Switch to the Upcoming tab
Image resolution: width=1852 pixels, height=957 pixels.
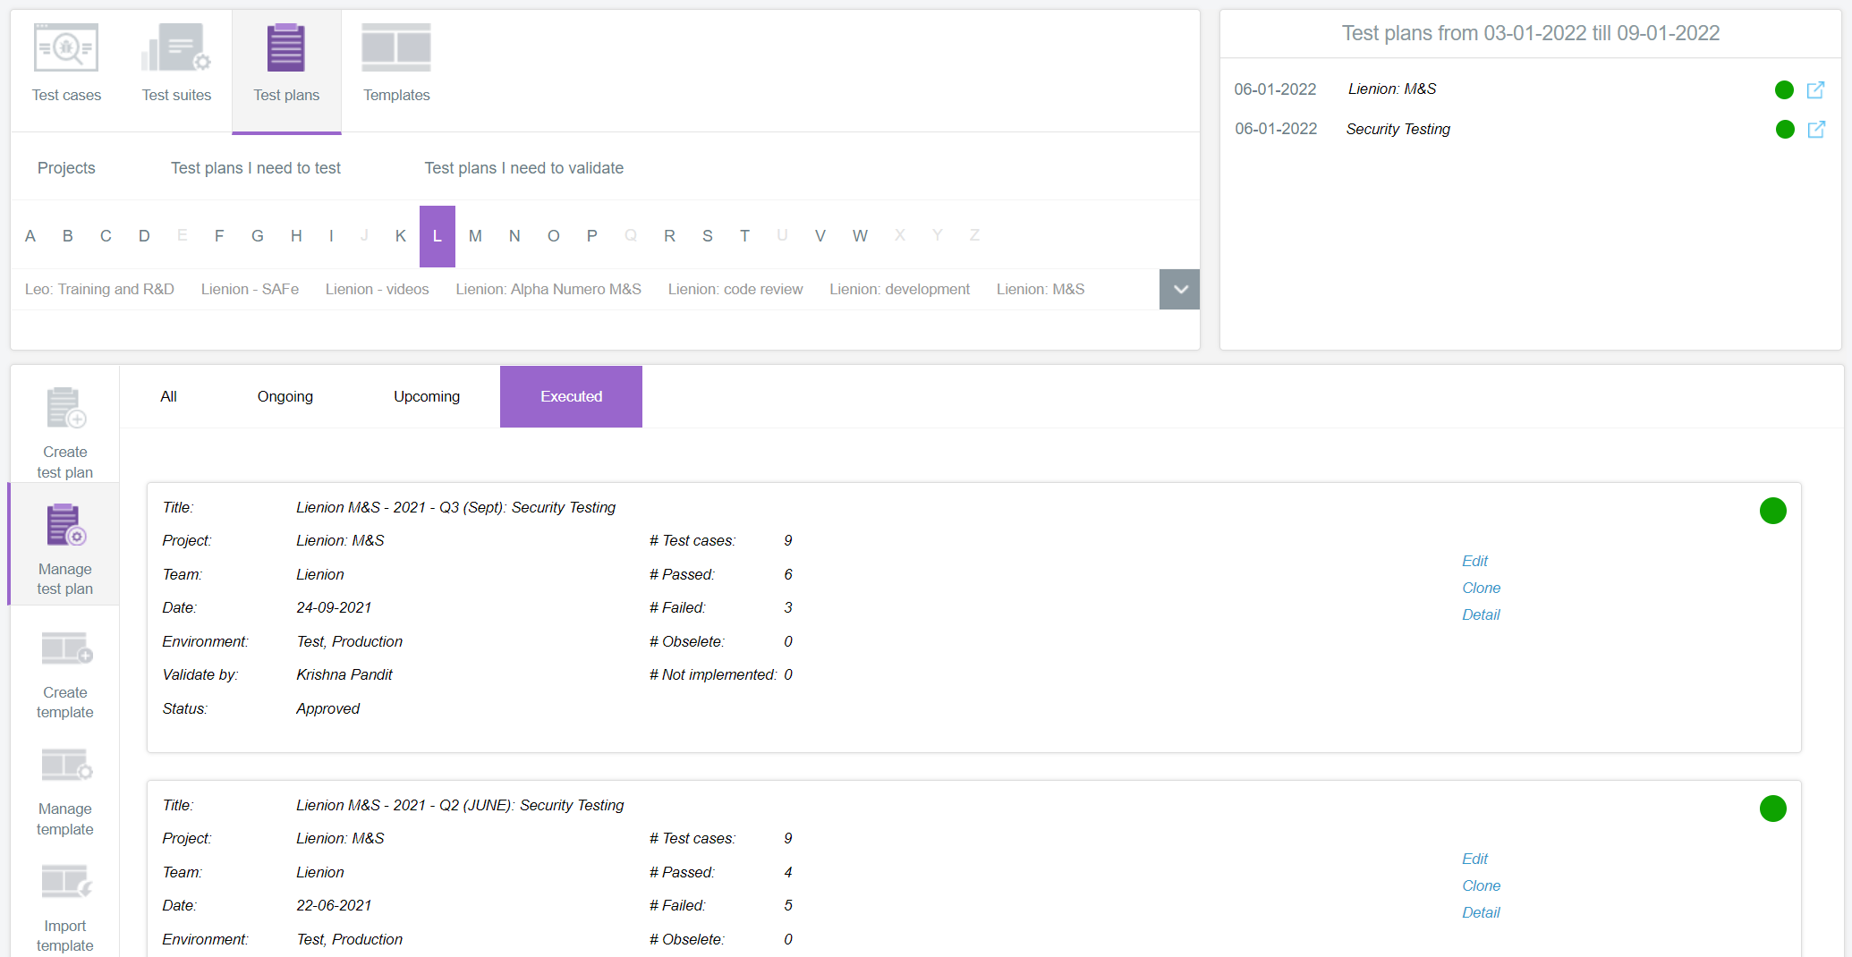tap(427, 396)
